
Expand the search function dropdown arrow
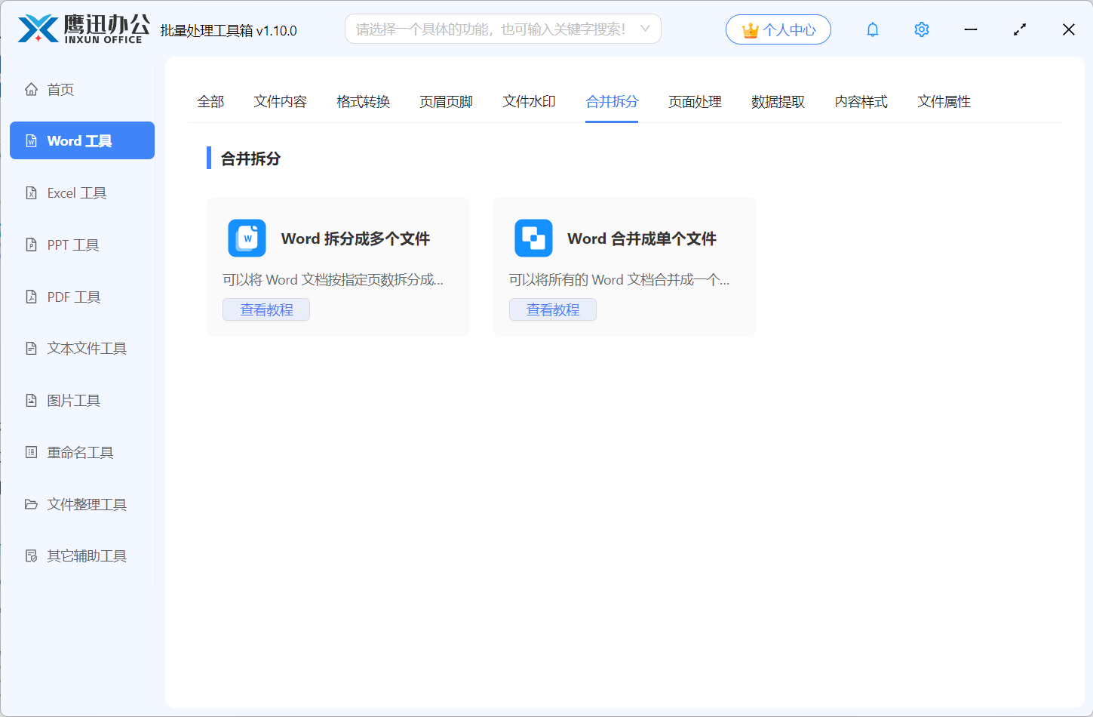[x=646, y=29]
